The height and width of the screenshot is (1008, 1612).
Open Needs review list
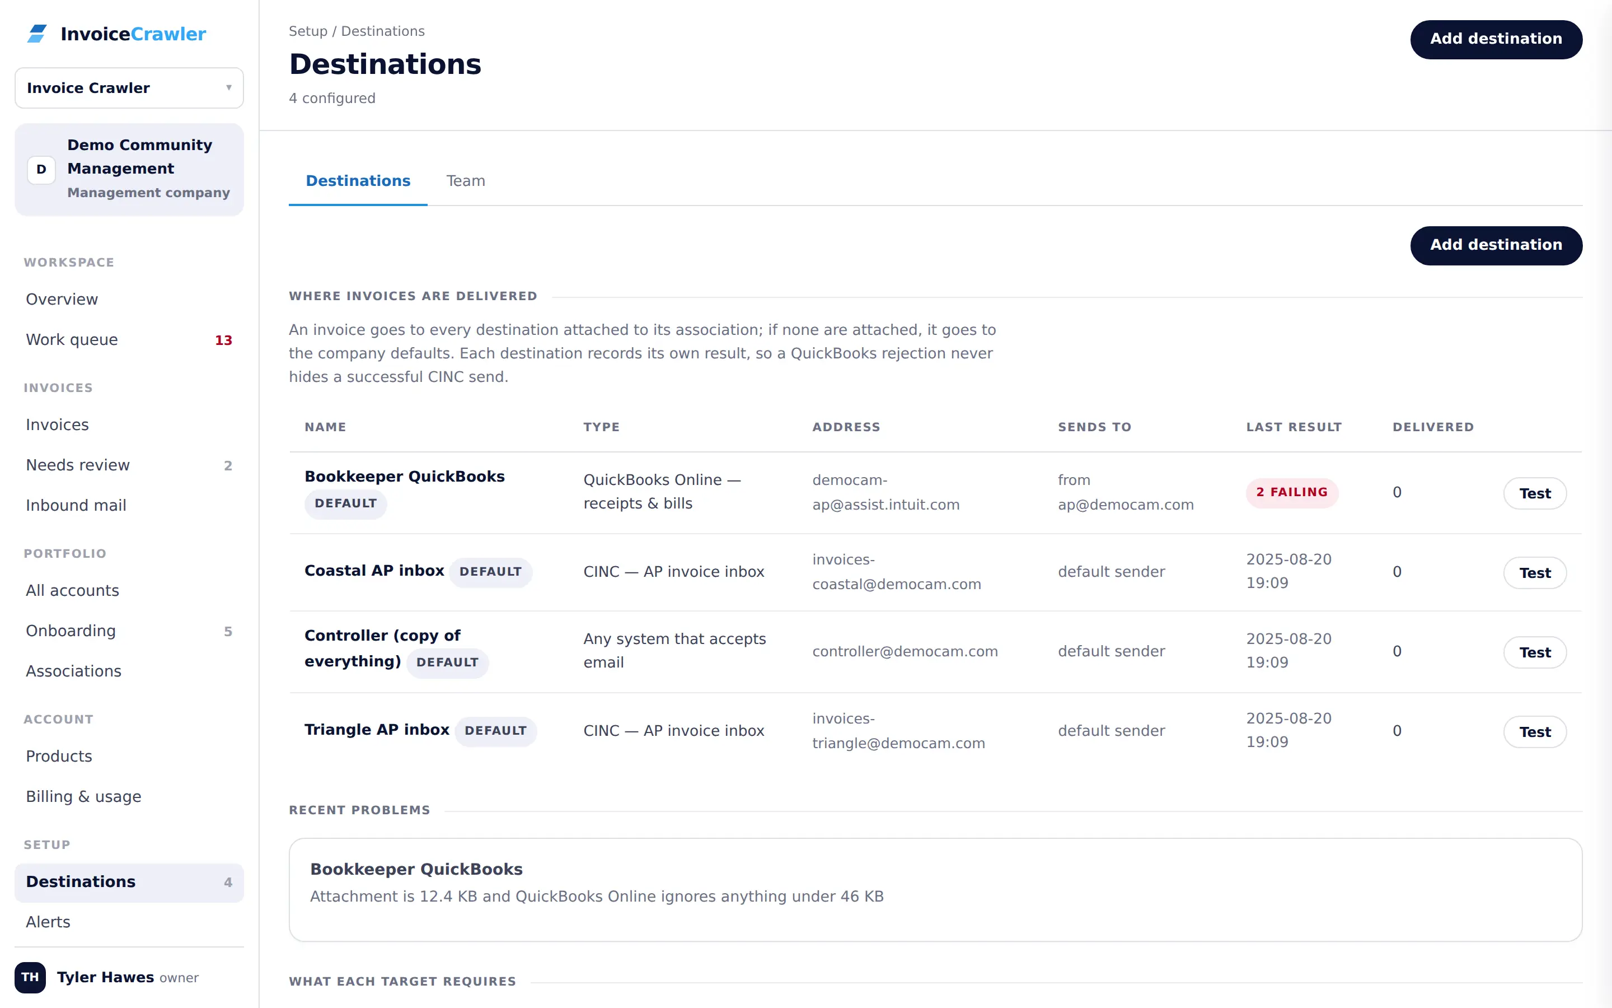coord(129,465)
